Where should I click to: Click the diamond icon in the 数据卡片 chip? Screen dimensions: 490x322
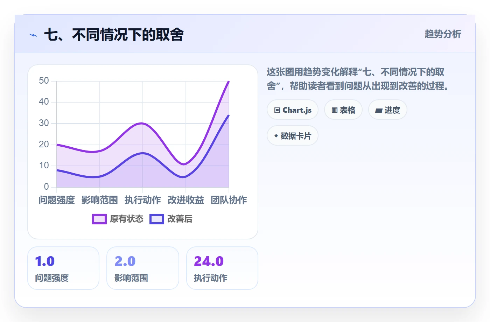click(276, 136)
